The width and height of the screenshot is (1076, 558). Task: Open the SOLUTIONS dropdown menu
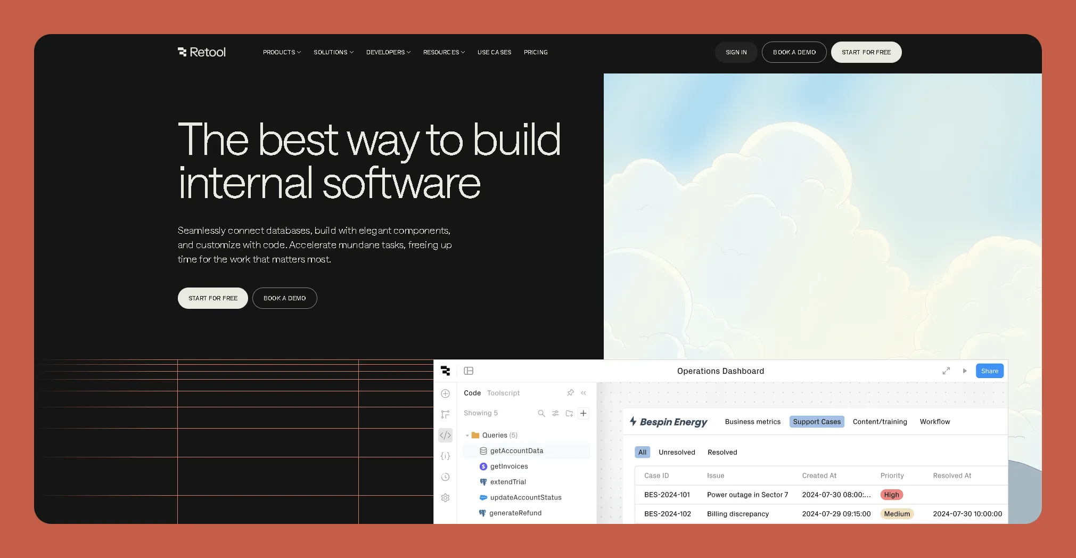pyautogui.click(x=333, y=52)
